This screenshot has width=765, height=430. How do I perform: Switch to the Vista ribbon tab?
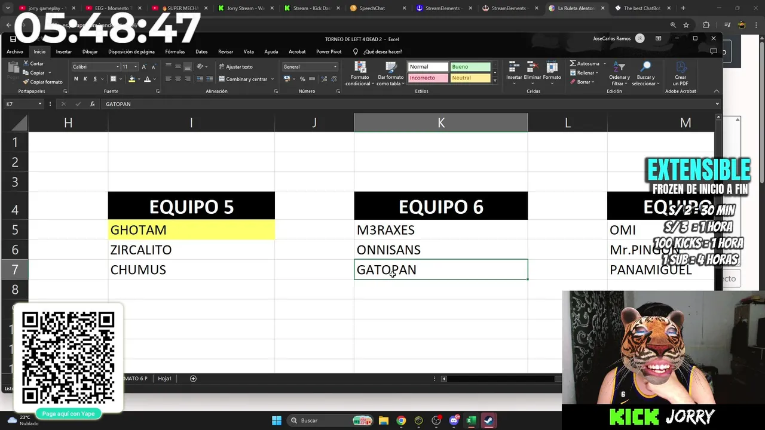(x=249, y=52)
